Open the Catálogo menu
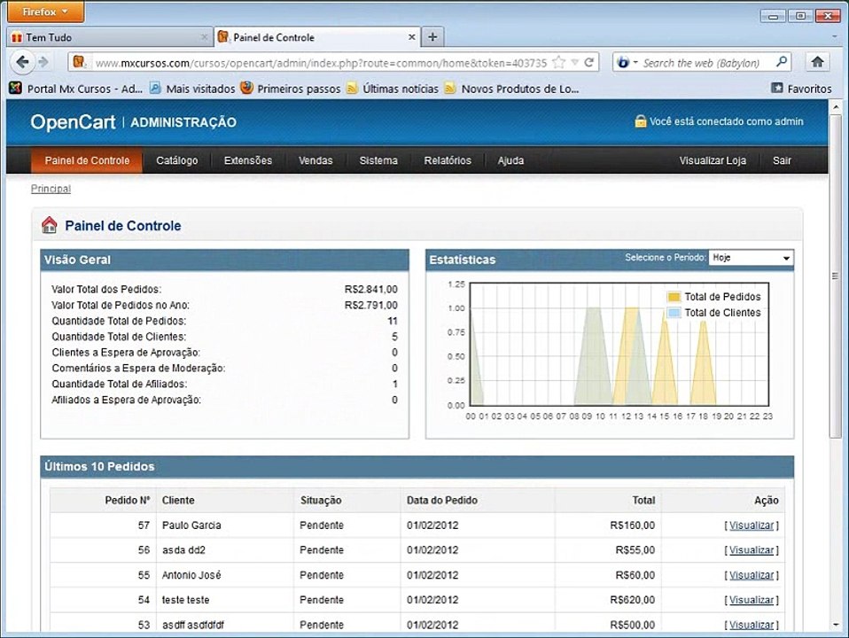The width and height of the screenshot is (849, 638). click(x=177, y=160)
